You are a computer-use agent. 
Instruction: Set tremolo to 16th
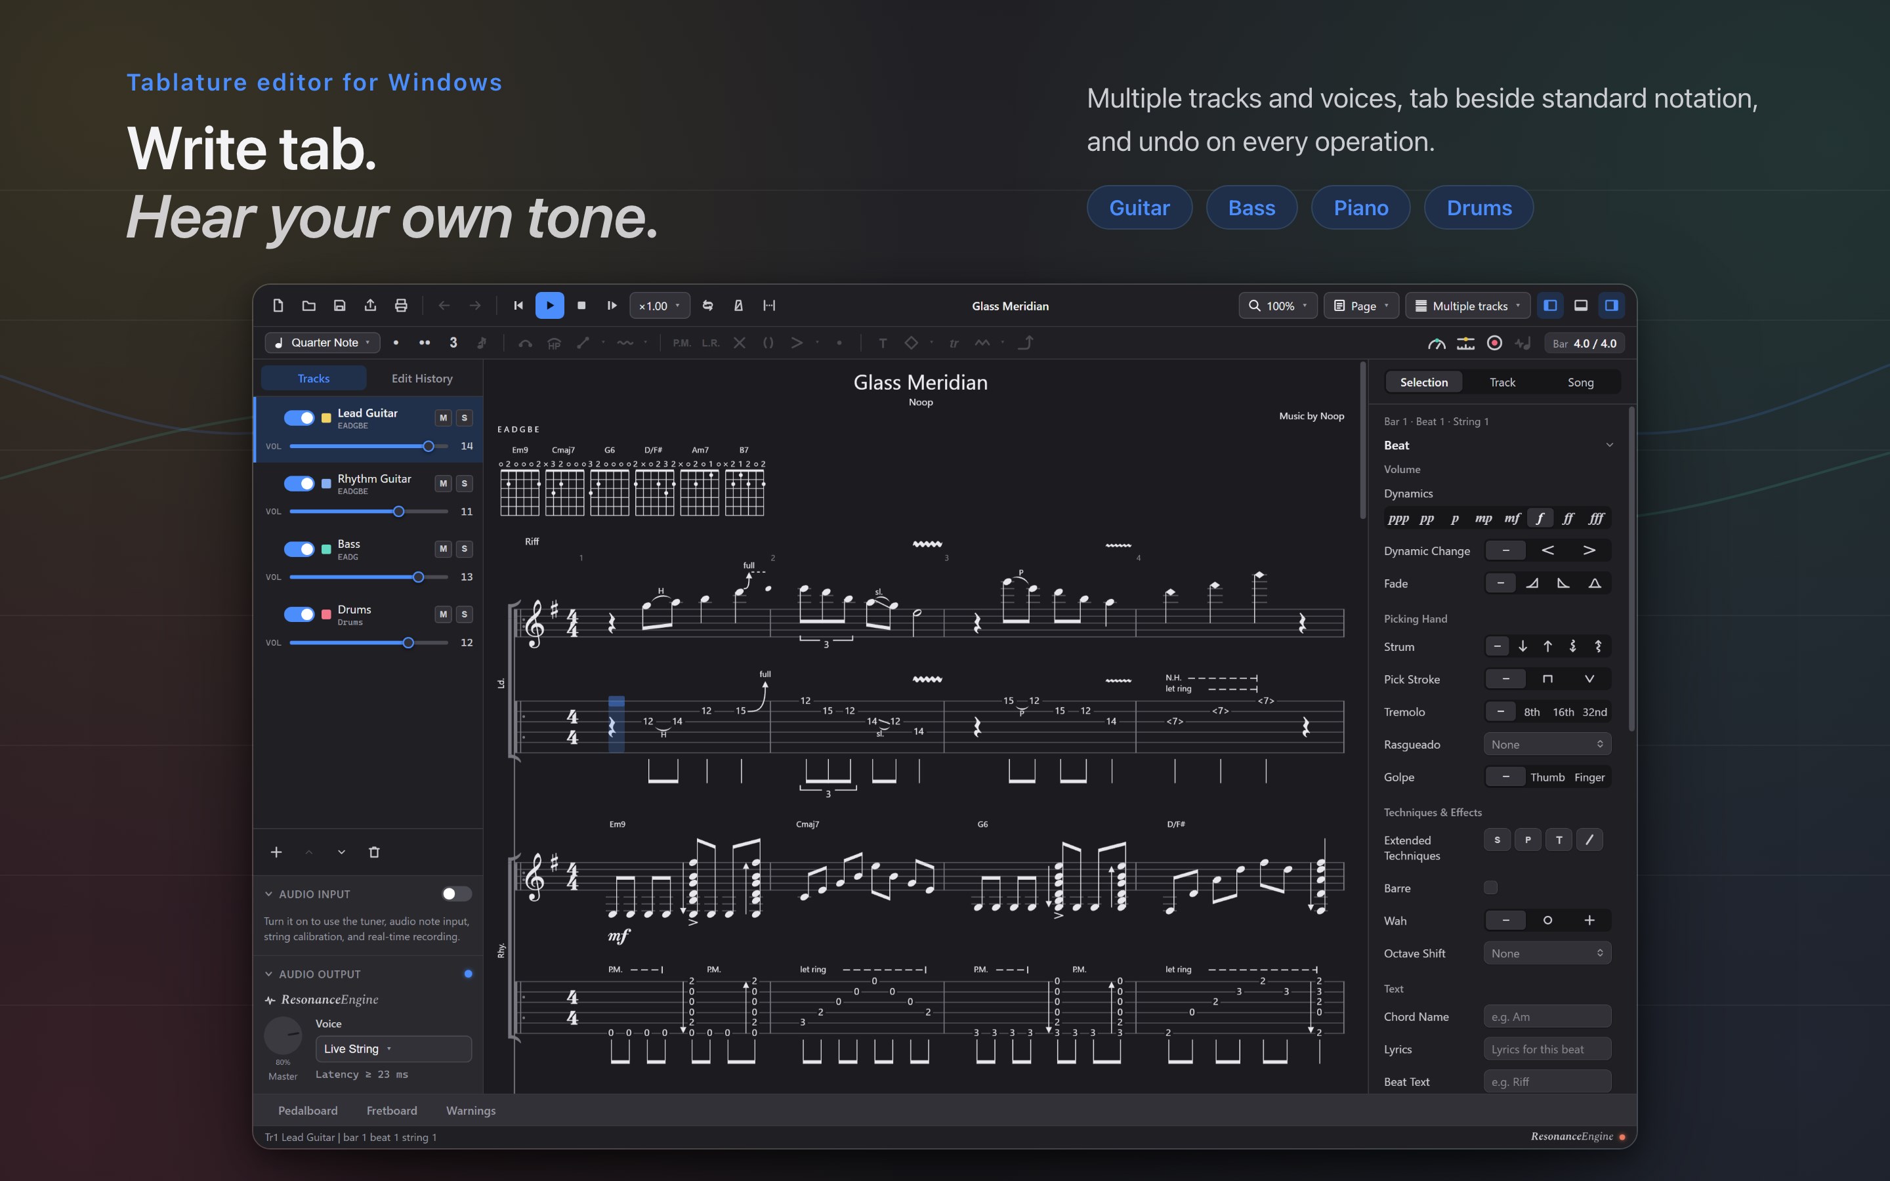tap(1563, 712)
